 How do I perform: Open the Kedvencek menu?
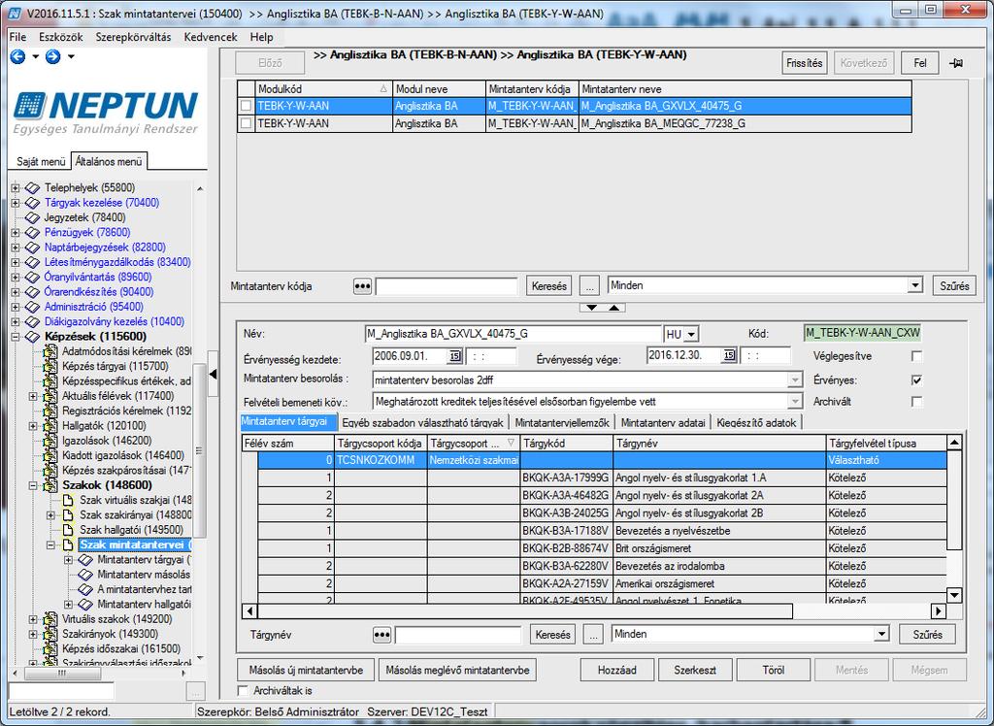(x=211, y=38)
